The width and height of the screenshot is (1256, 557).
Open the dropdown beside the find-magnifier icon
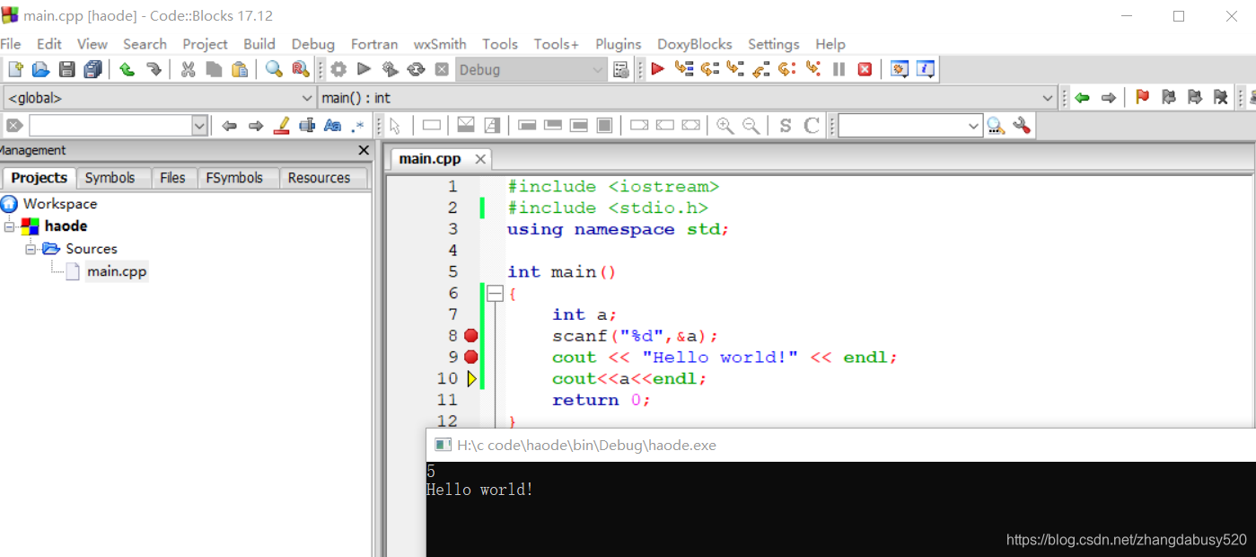point(974,126)
